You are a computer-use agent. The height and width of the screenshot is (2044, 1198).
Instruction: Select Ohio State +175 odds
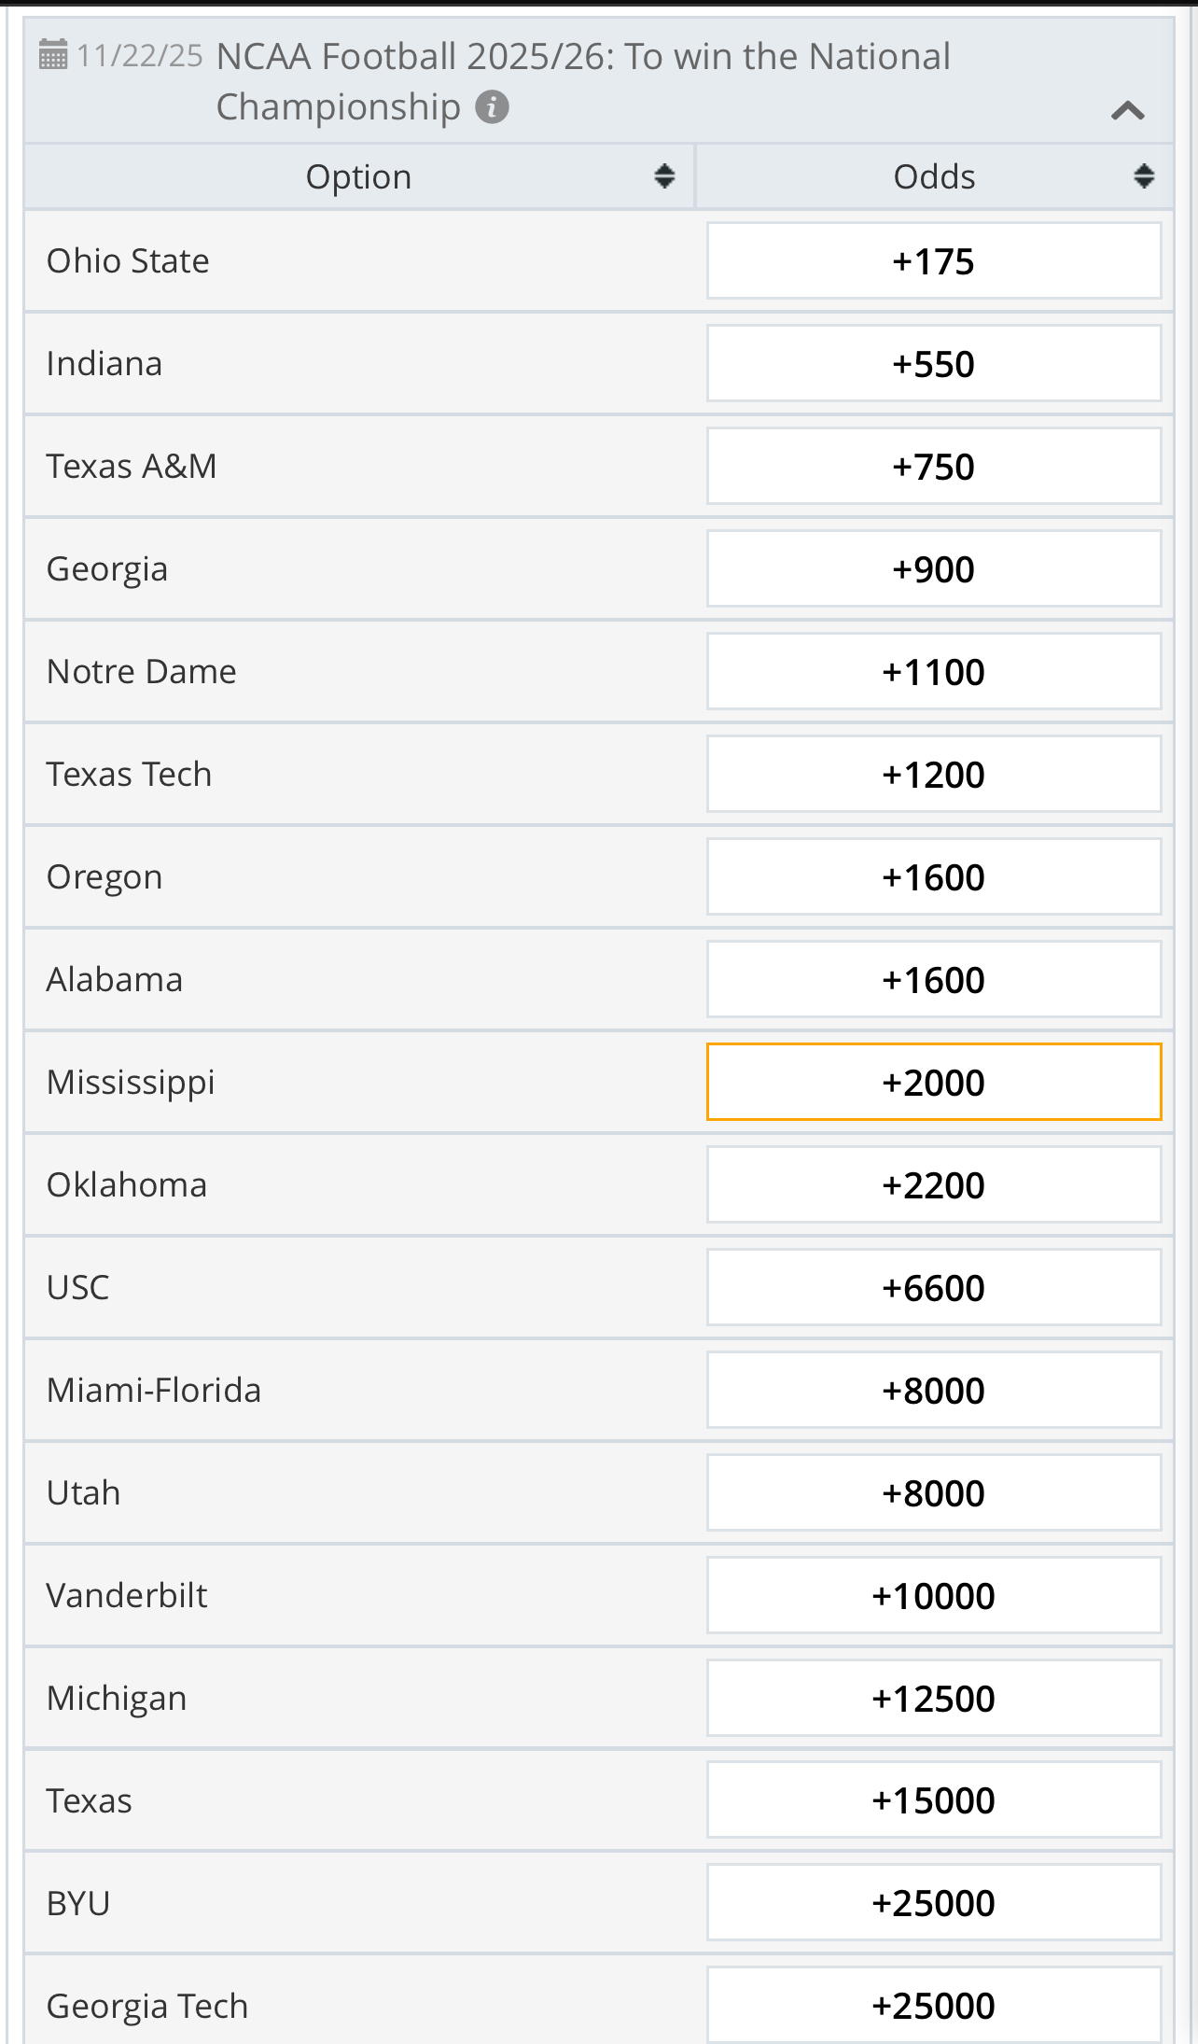(x=933, y=261)
